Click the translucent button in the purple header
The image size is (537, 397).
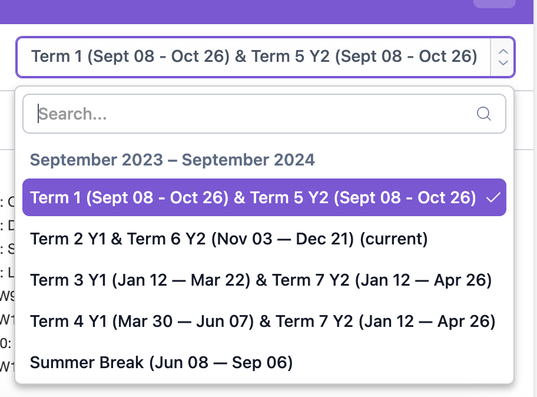click(494, 4)
